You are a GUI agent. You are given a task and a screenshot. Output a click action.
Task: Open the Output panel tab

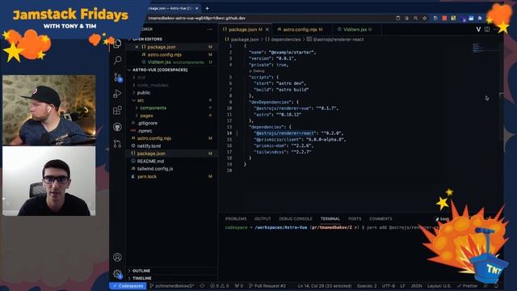263,219
